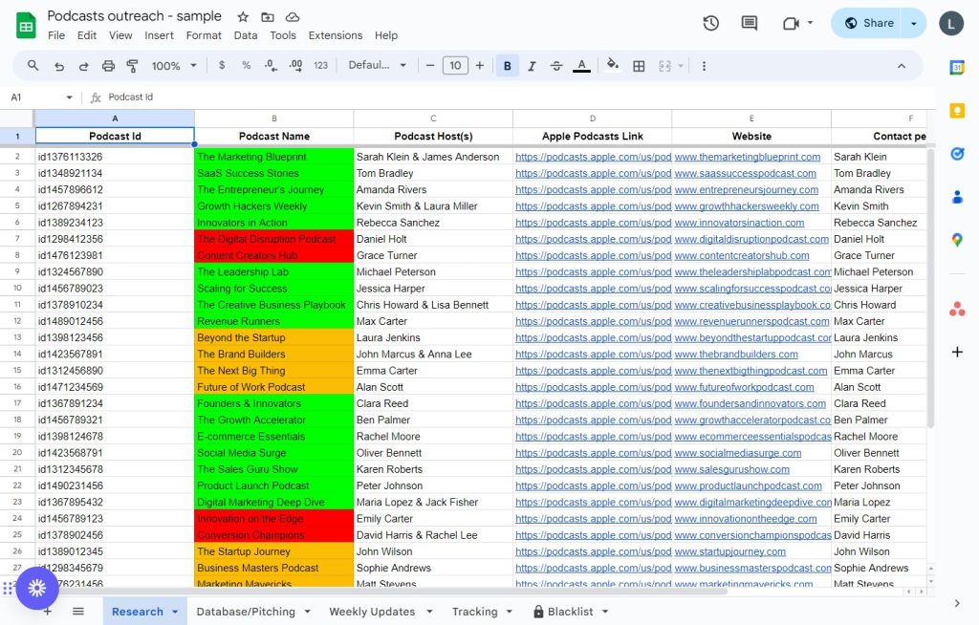Star the Podcasts outreach document
Screen dimensions: 979x625
tap(243, 17)
